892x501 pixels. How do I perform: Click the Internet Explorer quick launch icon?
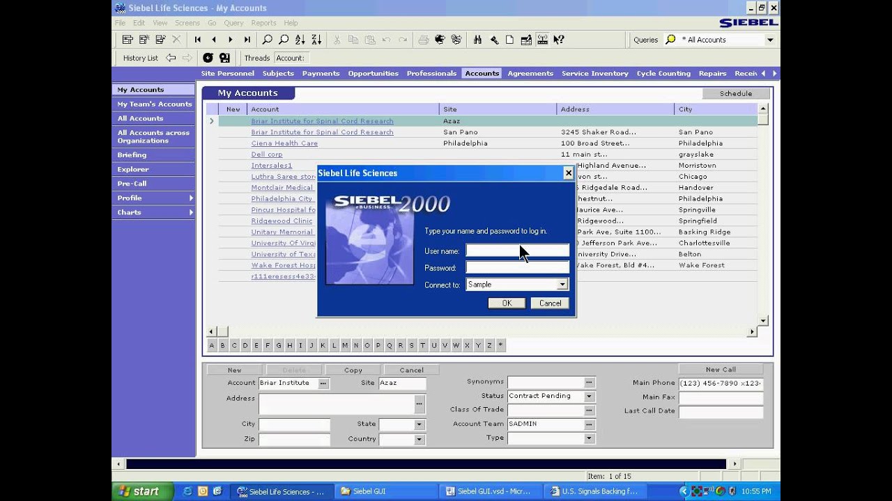point(187,491)
